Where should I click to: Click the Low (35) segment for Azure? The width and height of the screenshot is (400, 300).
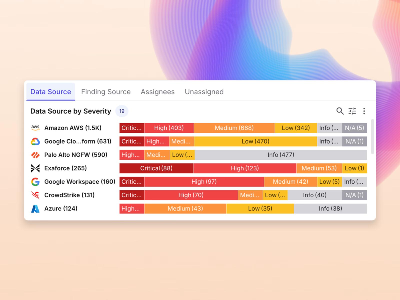tap(260, 208)
